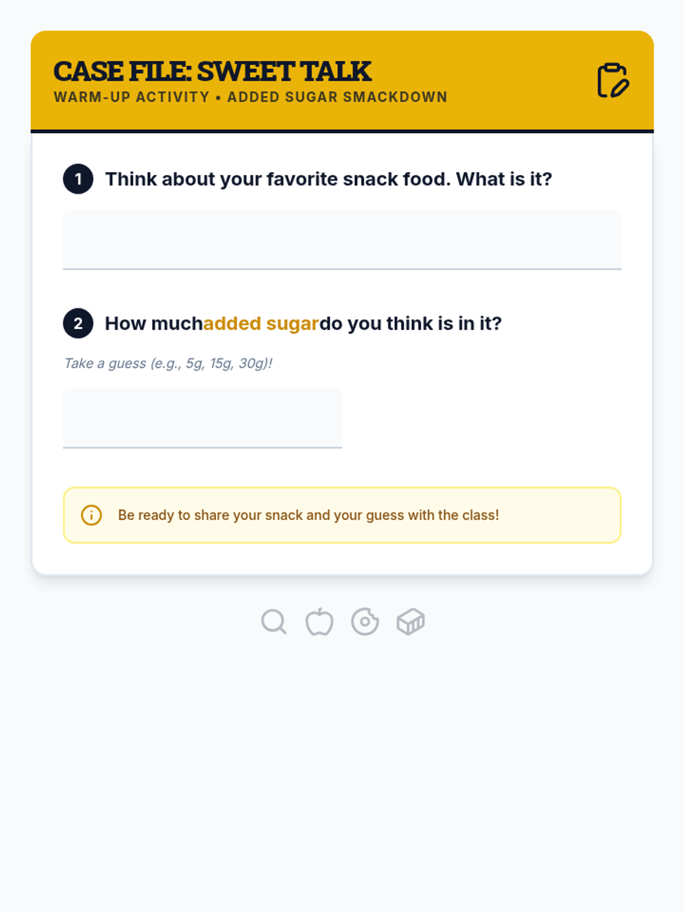Click the number 2 question badge
Viewport: 684px width, 912px height.
tap(78, 323)
